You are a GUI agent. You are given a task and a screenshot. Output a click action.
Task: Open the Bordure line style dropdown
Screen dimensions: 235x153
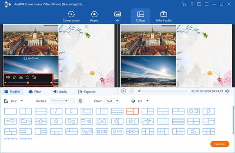pos(59,101)
